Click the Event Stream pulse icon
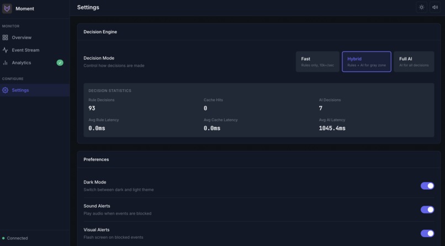 [5, 50]
